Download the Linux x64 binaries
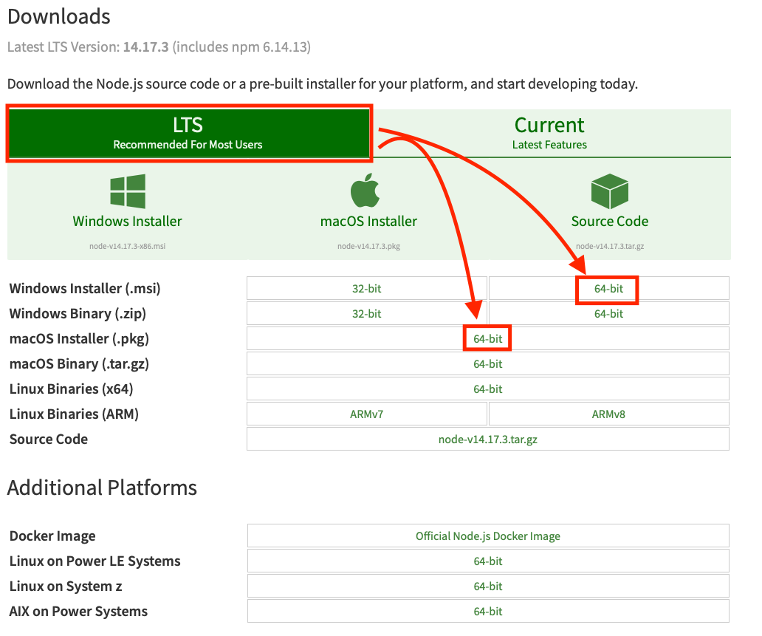Viewport: 762px width, 636px height. (x=487, y=389)
